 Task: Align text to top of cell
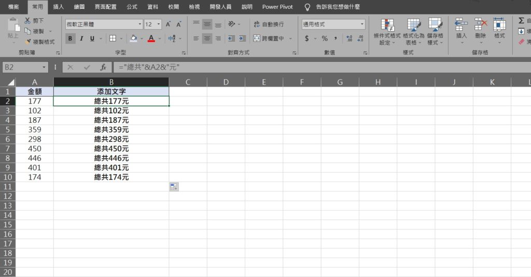tap(196, 24)
